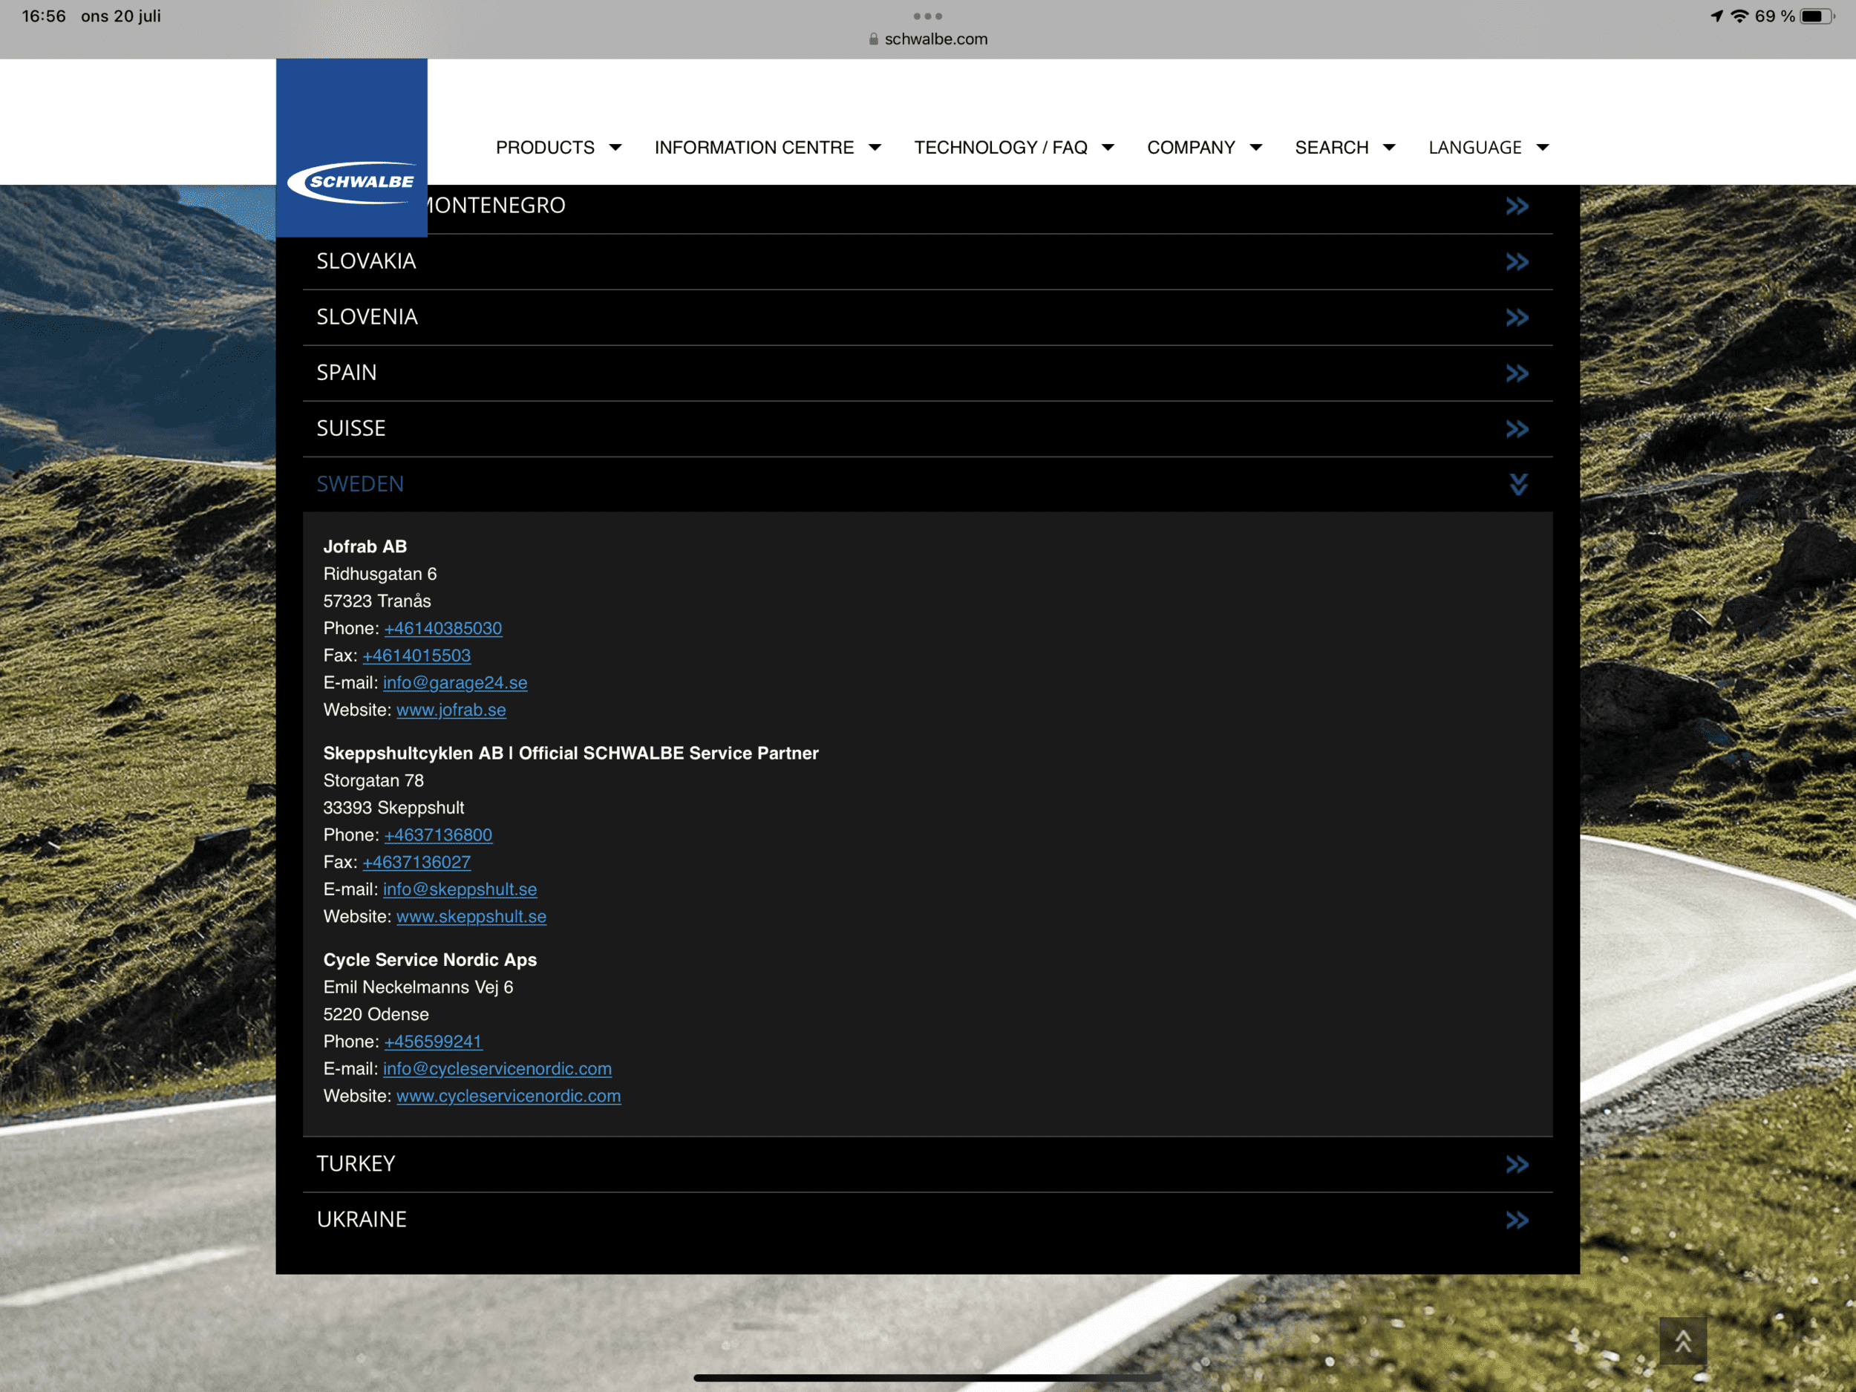Image resolution: width=1856 pixels, height=1392 pixels.
Task: Click the Products dropdown arrow
Action: (x=615, y=148)
